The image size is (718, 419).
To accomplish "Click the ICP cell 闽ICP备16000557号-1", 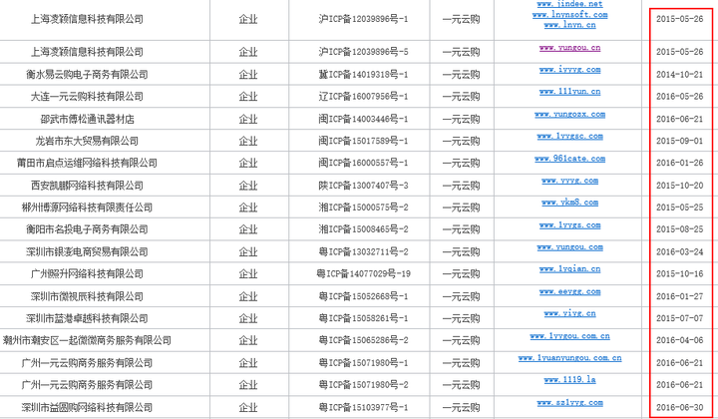I will pos(363,163).
